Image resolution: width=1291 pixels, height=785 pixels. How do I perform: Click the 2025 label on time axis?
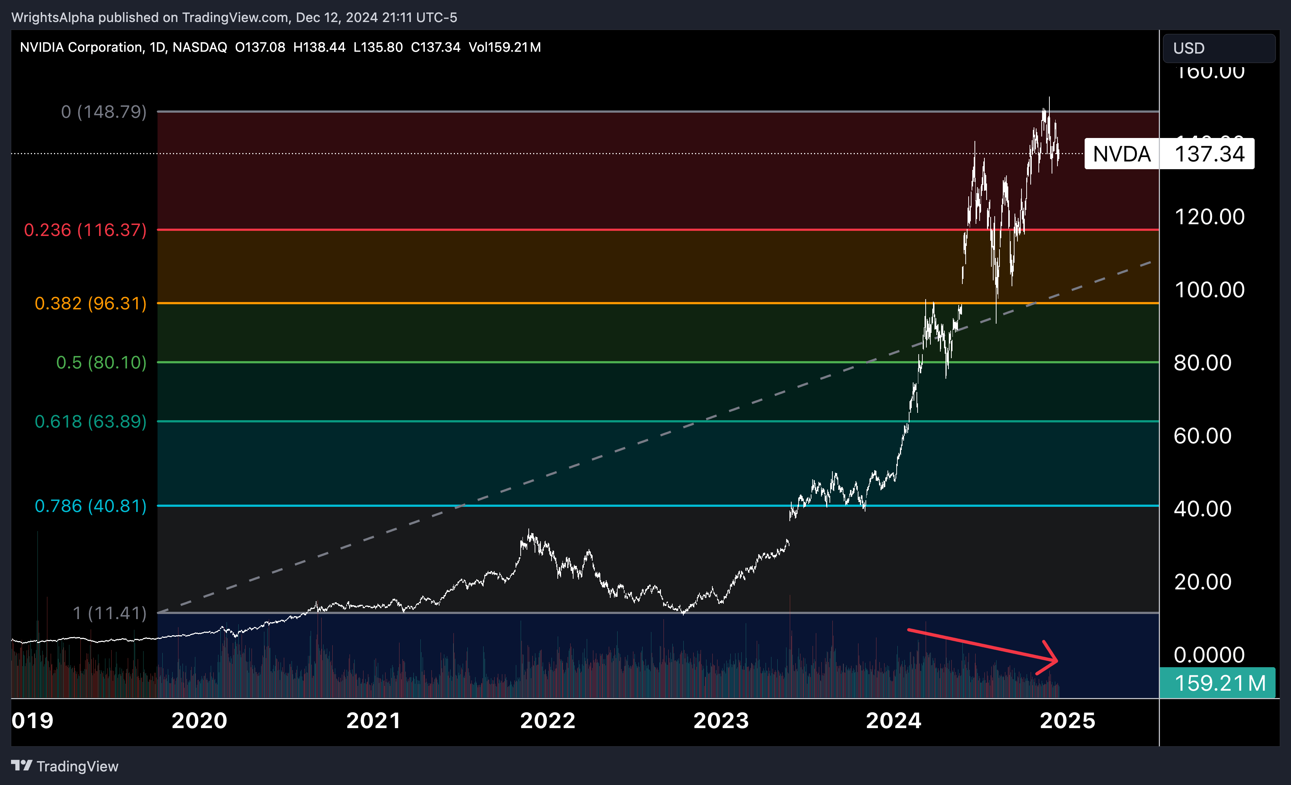coord(1067,720)
